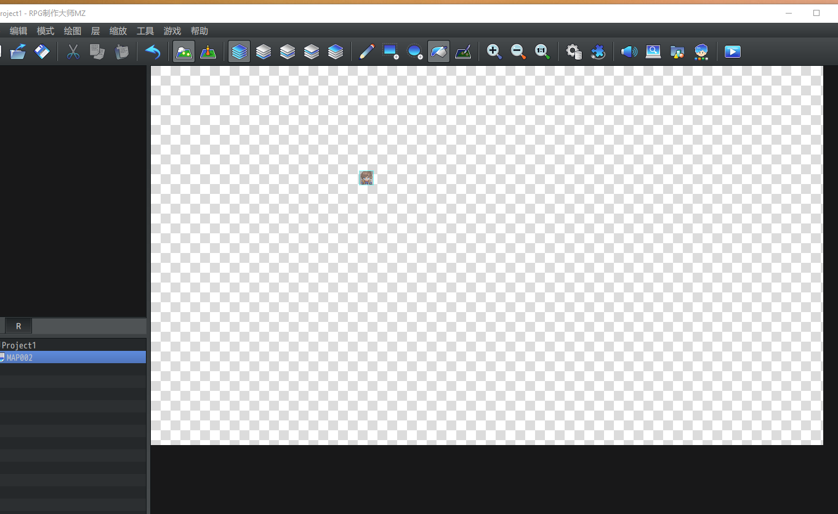Open the Event Searcher laptop icon
Image resolution: width=838 pixels, height=514 pixels.
(x=653, y=52)
